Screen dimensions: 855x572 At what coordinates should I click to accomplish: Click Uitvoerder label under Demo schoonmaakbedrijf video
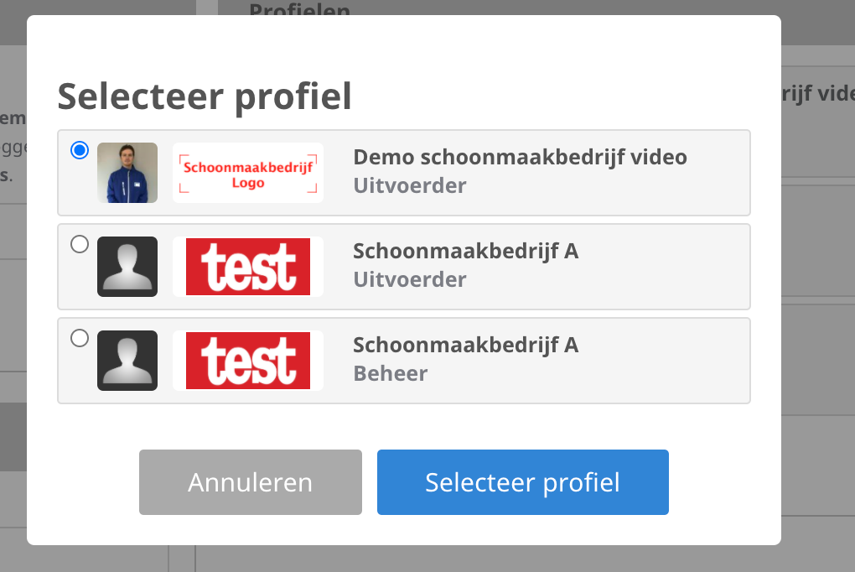409,185
